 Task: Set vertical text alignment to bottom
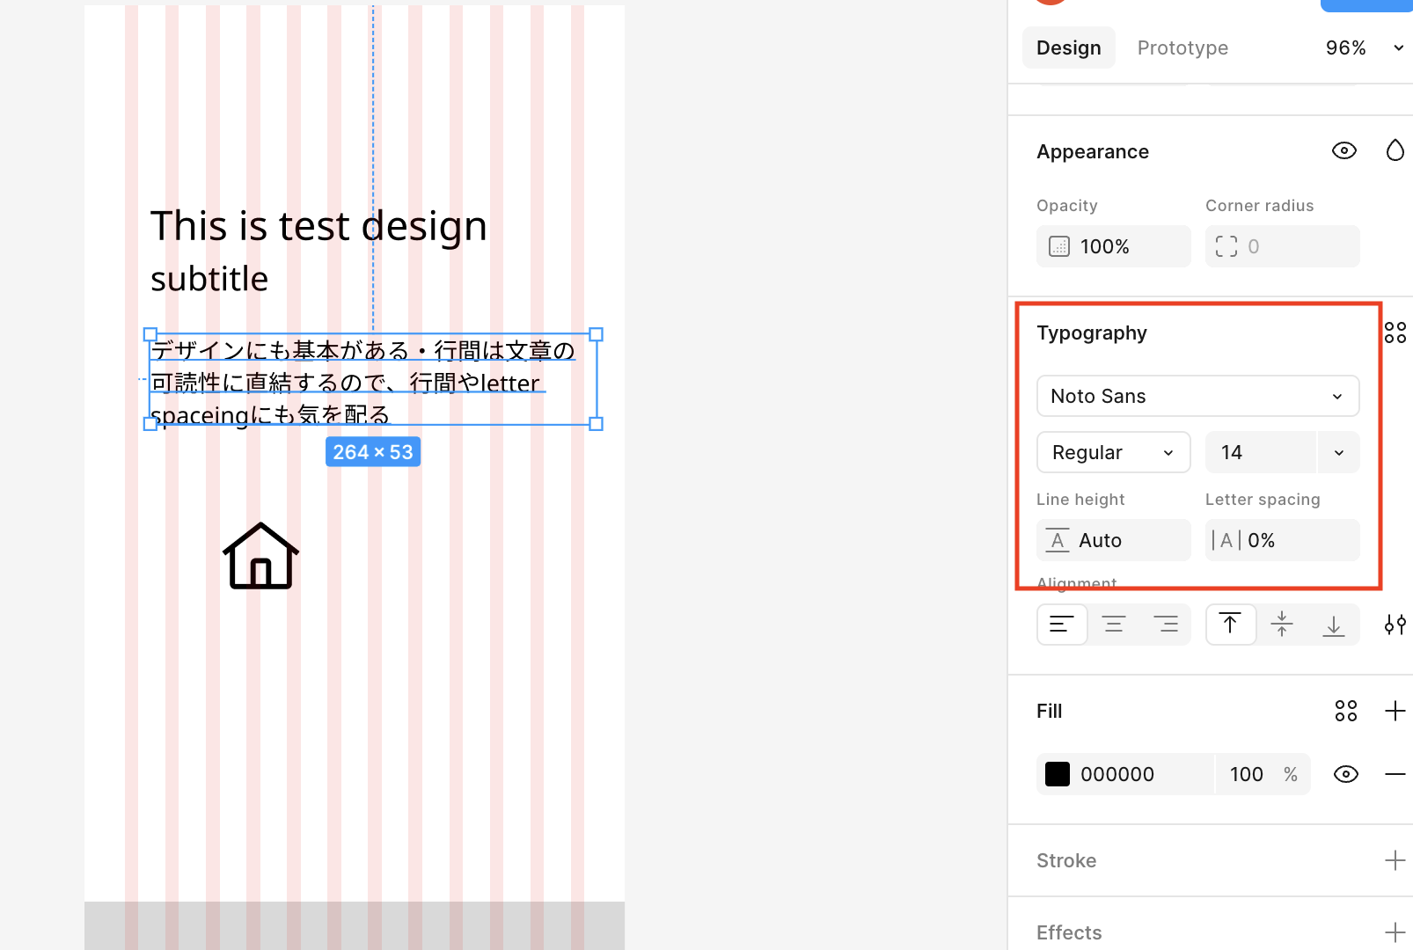tap(1334, 625)
